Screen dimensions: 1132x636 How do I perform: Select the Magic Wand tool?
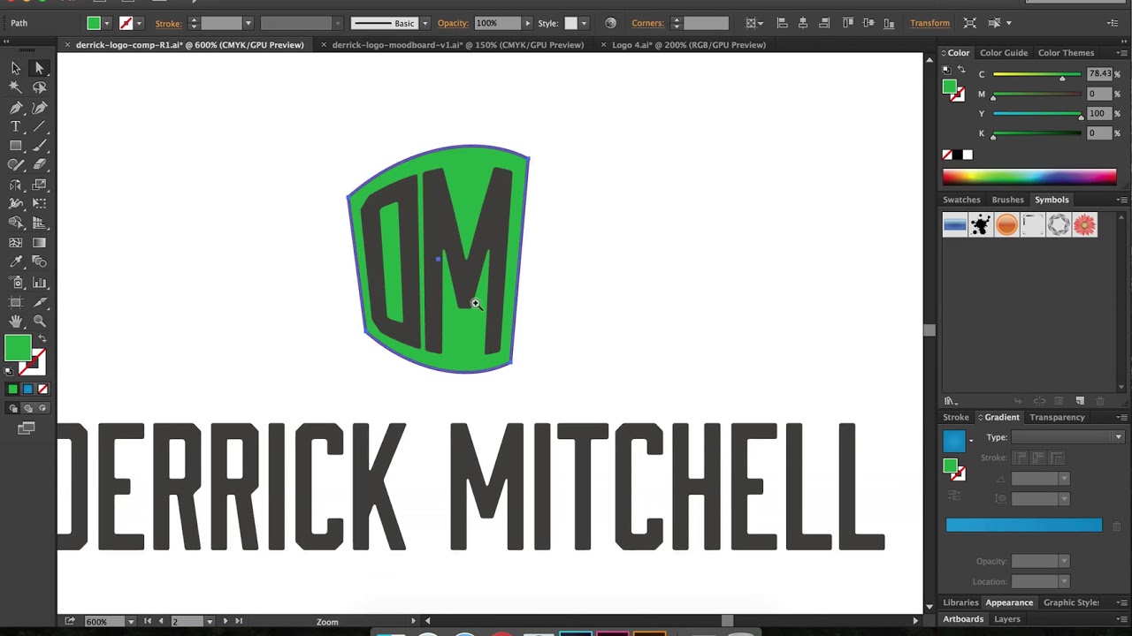[16, 87]
